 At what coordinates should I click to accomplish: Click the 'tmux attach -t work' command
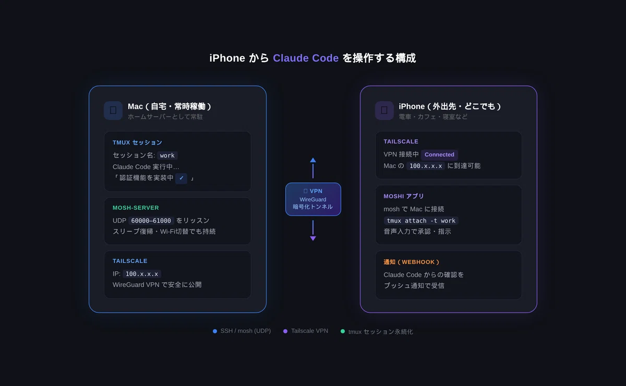(x=421, y=221)
